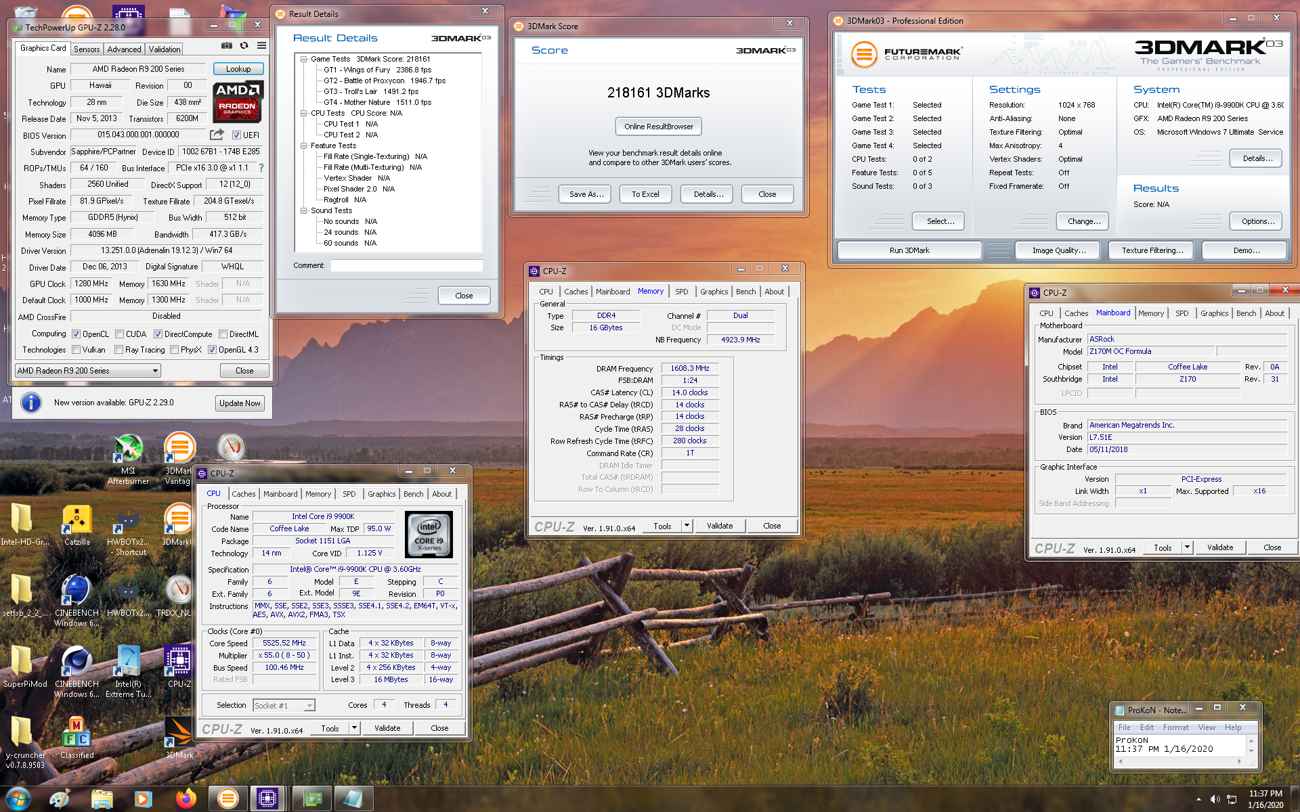Click the GPU-Z screenshot camera icon
Image resolution: width=1300 pixels, height=812 pixels.
[x=227, y=46]
